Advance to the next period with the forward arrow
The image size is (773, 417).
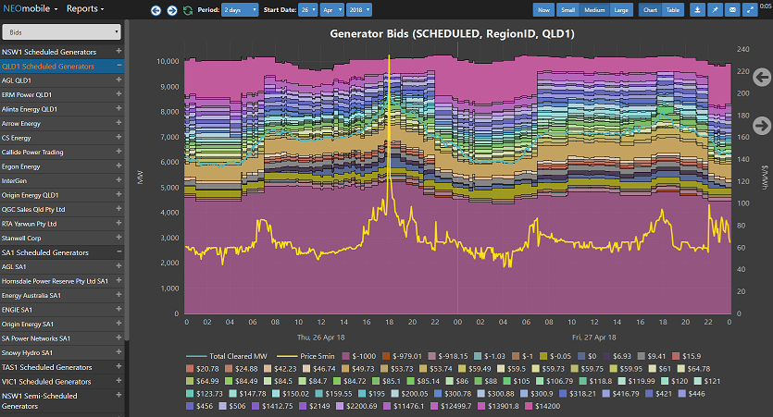171,10
